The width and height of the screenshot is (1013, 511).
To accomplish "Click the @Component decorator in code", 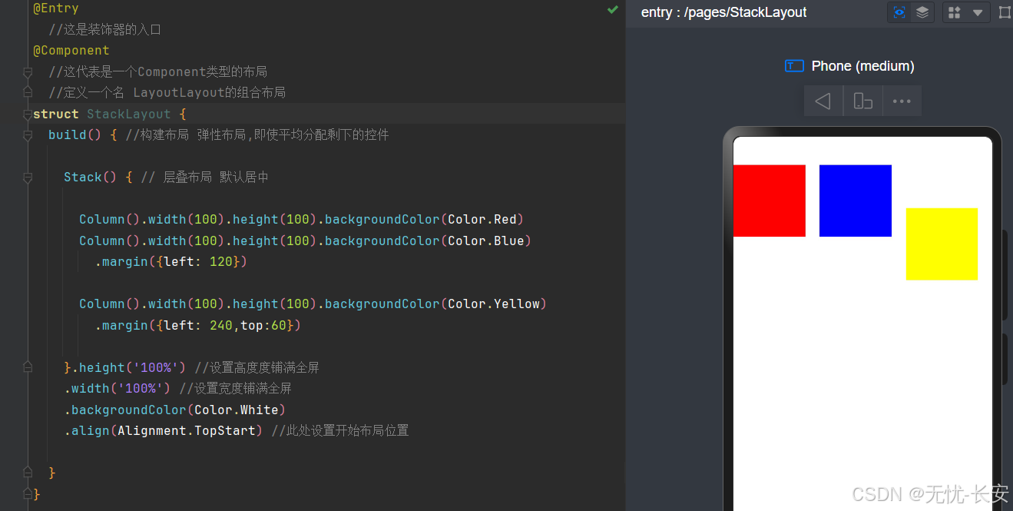I will pyautogui.click(x=71, y=51).
